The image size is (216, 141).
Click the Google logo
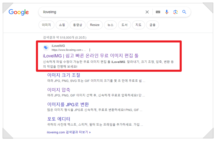tap(19, 12)
